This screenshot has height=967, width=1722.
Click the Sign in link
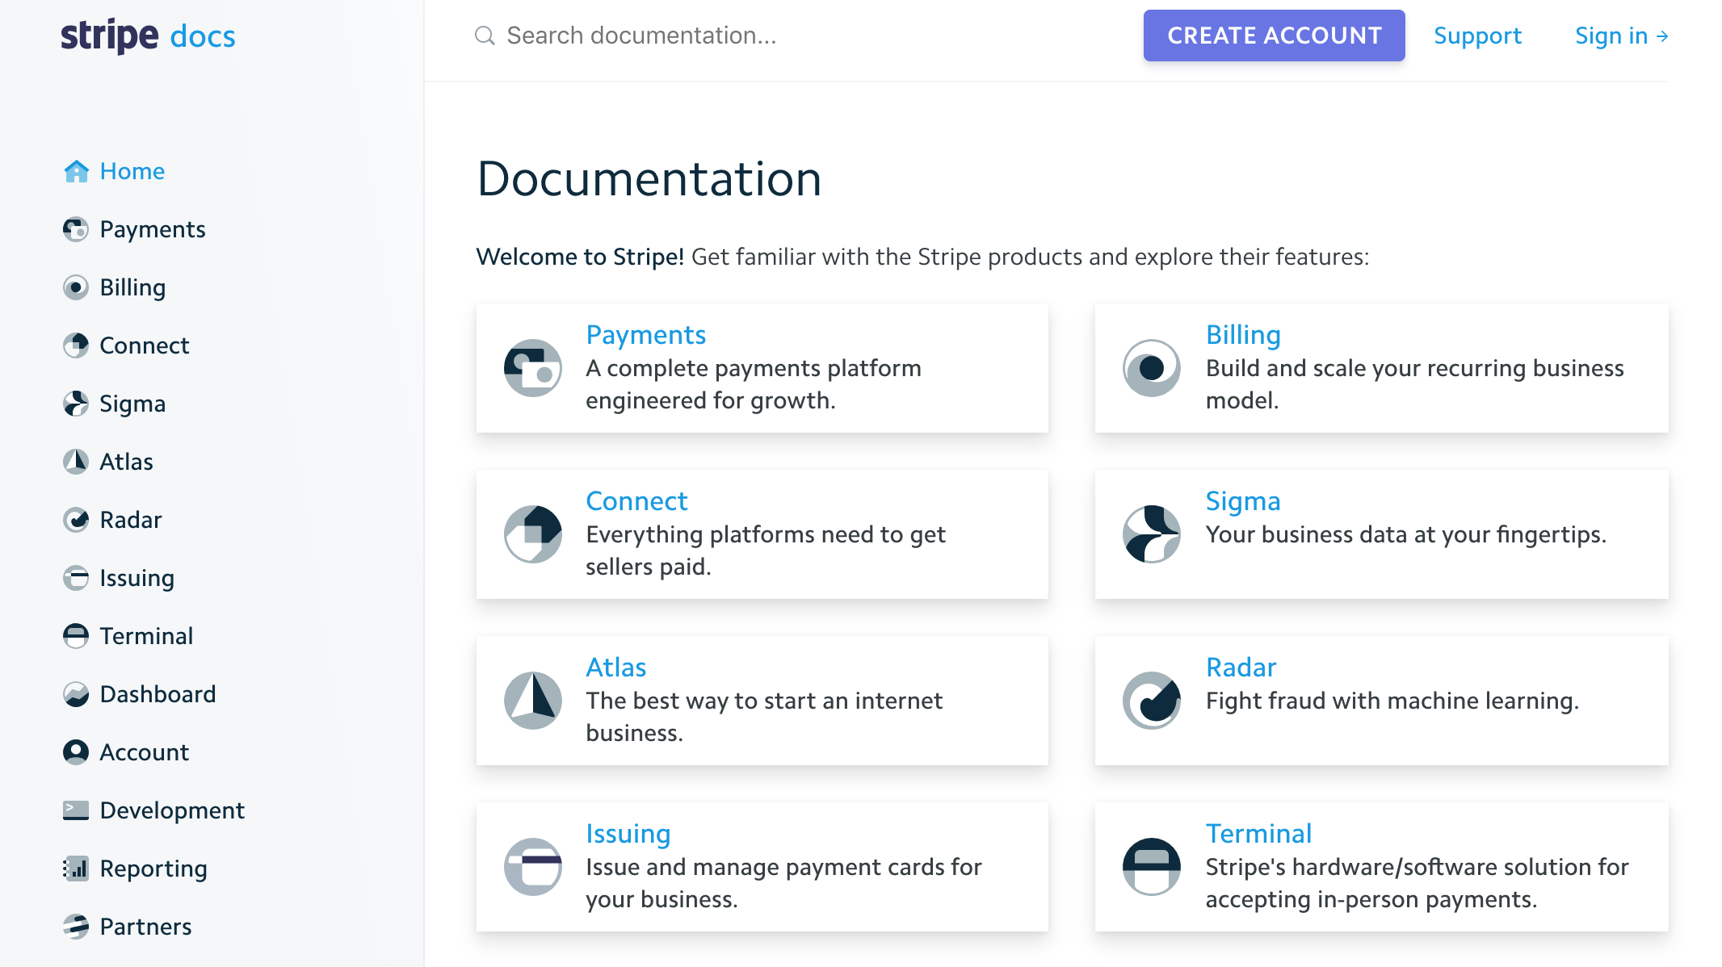click(x=1621, y=36)
